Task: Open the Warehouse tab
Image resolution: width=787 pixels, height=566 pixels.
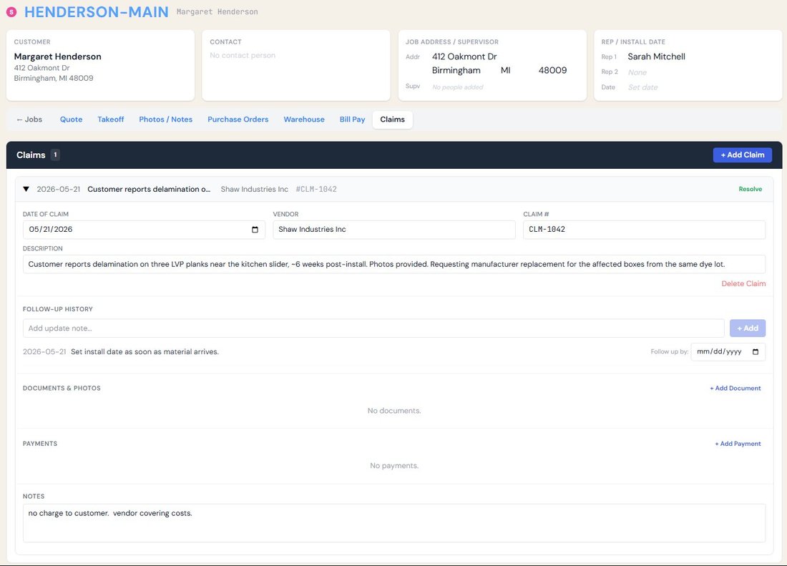Action: [x=304, y=119]
